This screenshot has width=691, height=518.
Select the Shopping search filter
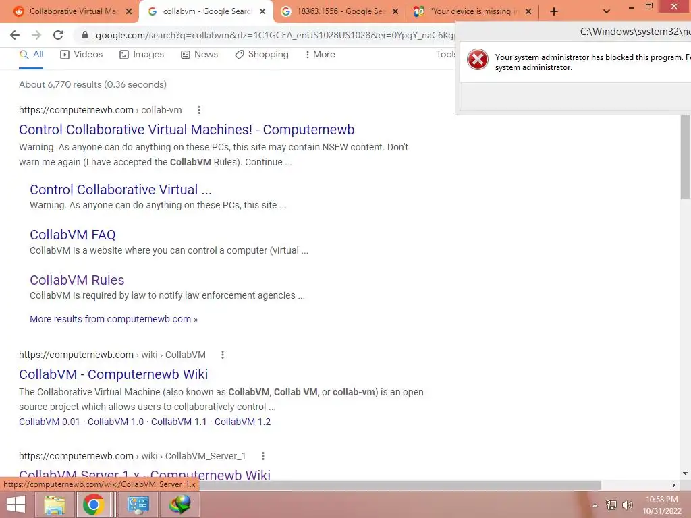click(262, 54)
